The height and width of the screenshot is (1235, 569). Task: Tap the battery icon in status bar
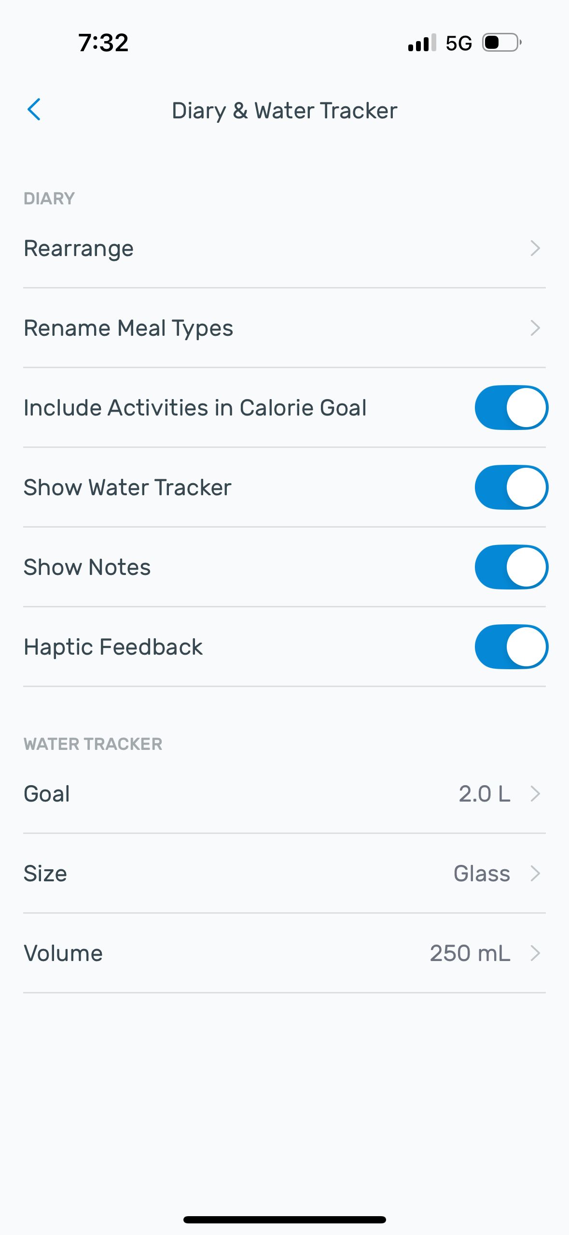click(x=502, y=43)
